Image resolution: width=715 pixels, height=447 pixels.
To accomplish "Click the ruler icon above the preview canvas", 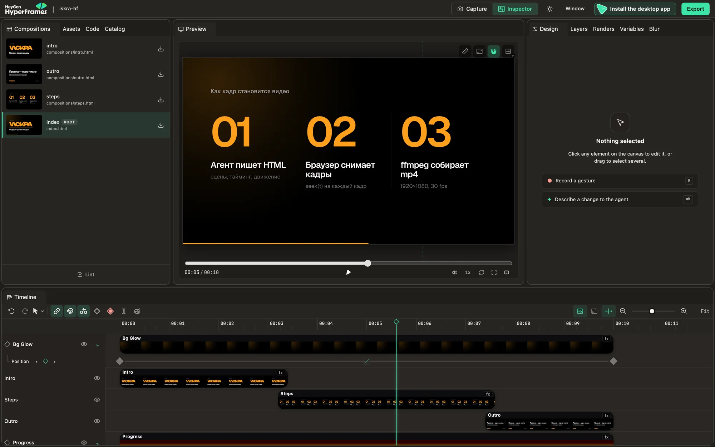I will [465, 51].
